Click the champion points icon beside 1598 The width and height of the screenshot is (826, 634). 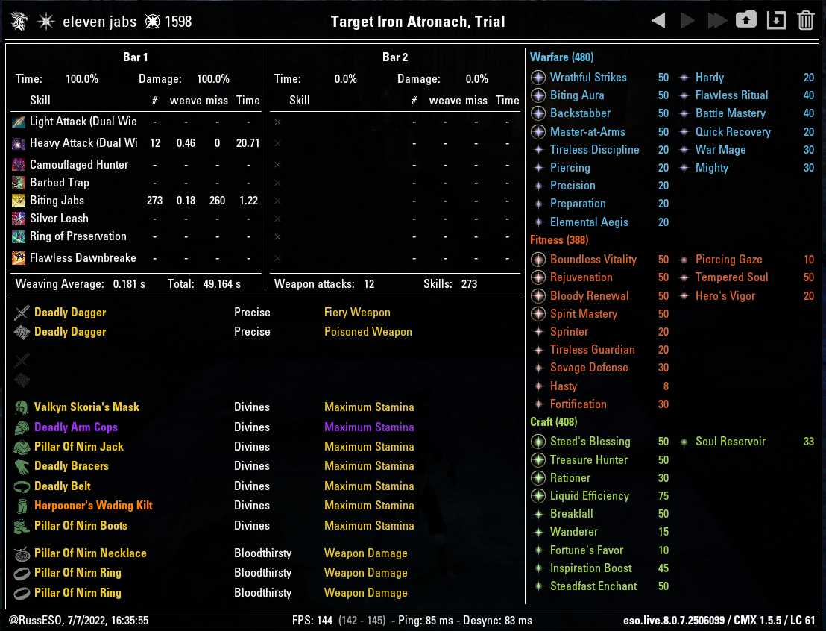point(153,22)
